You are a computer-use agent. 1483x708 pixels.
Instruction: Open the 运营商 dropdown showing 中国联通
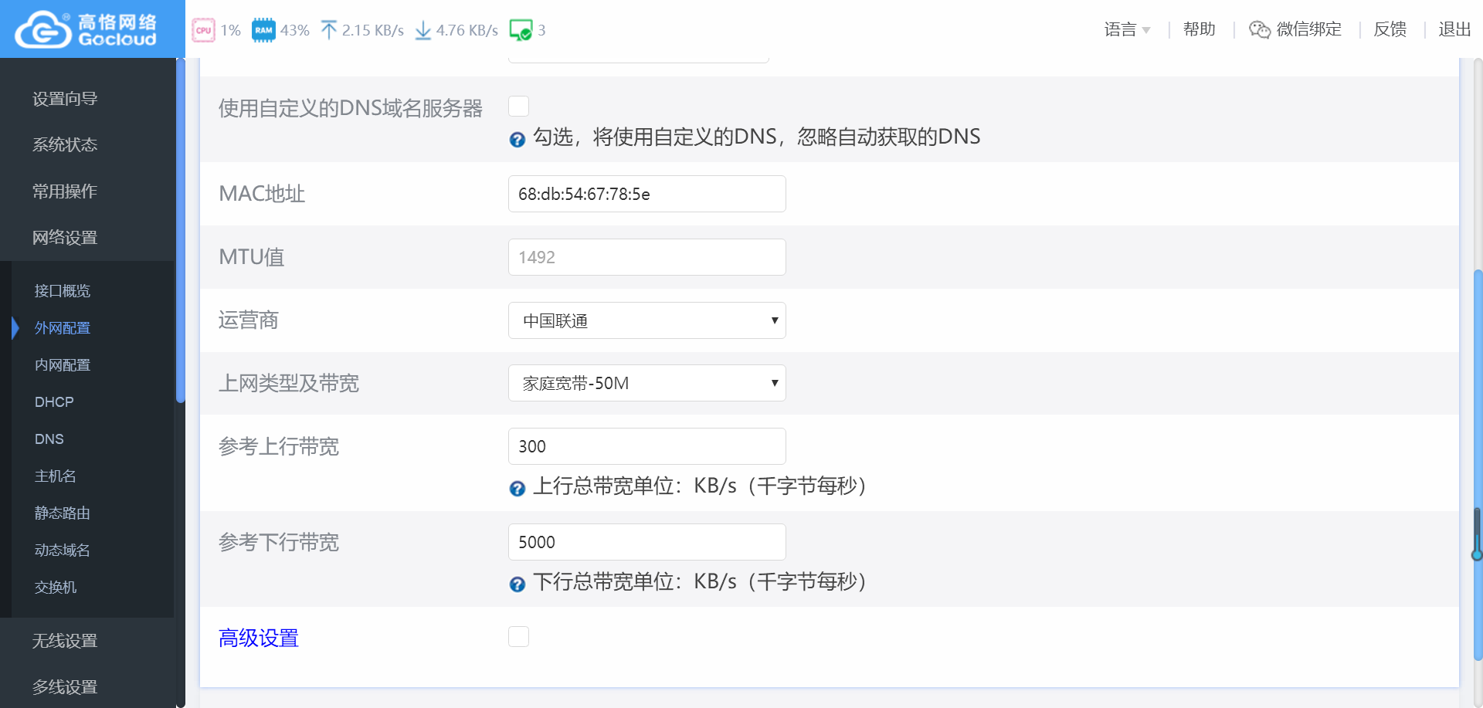646,320
